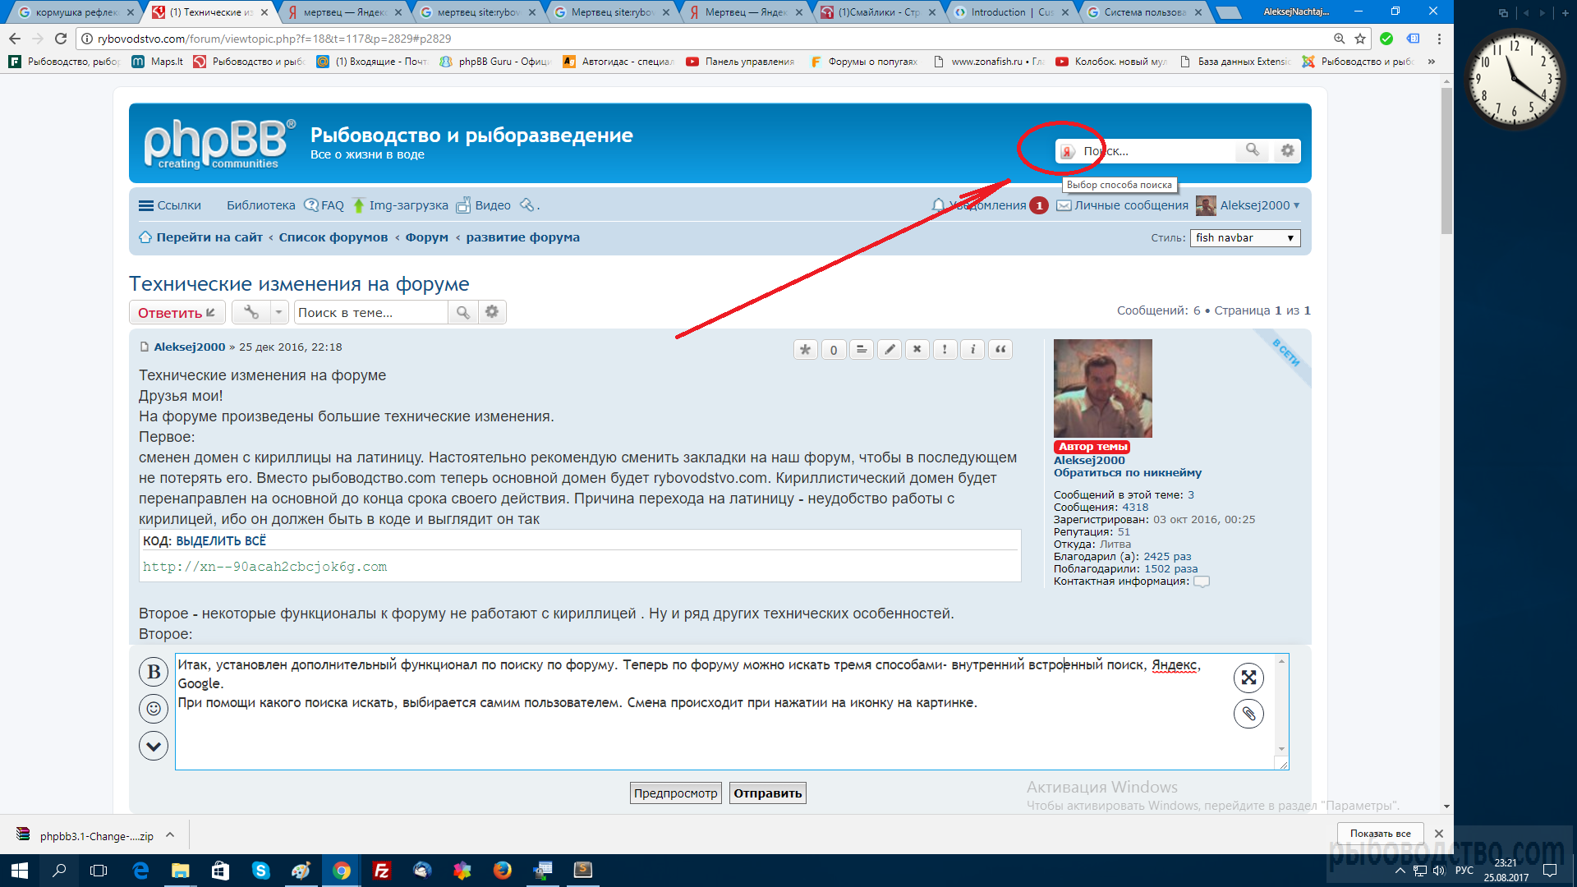Click the quote post icon

[x=1000, y=350]
